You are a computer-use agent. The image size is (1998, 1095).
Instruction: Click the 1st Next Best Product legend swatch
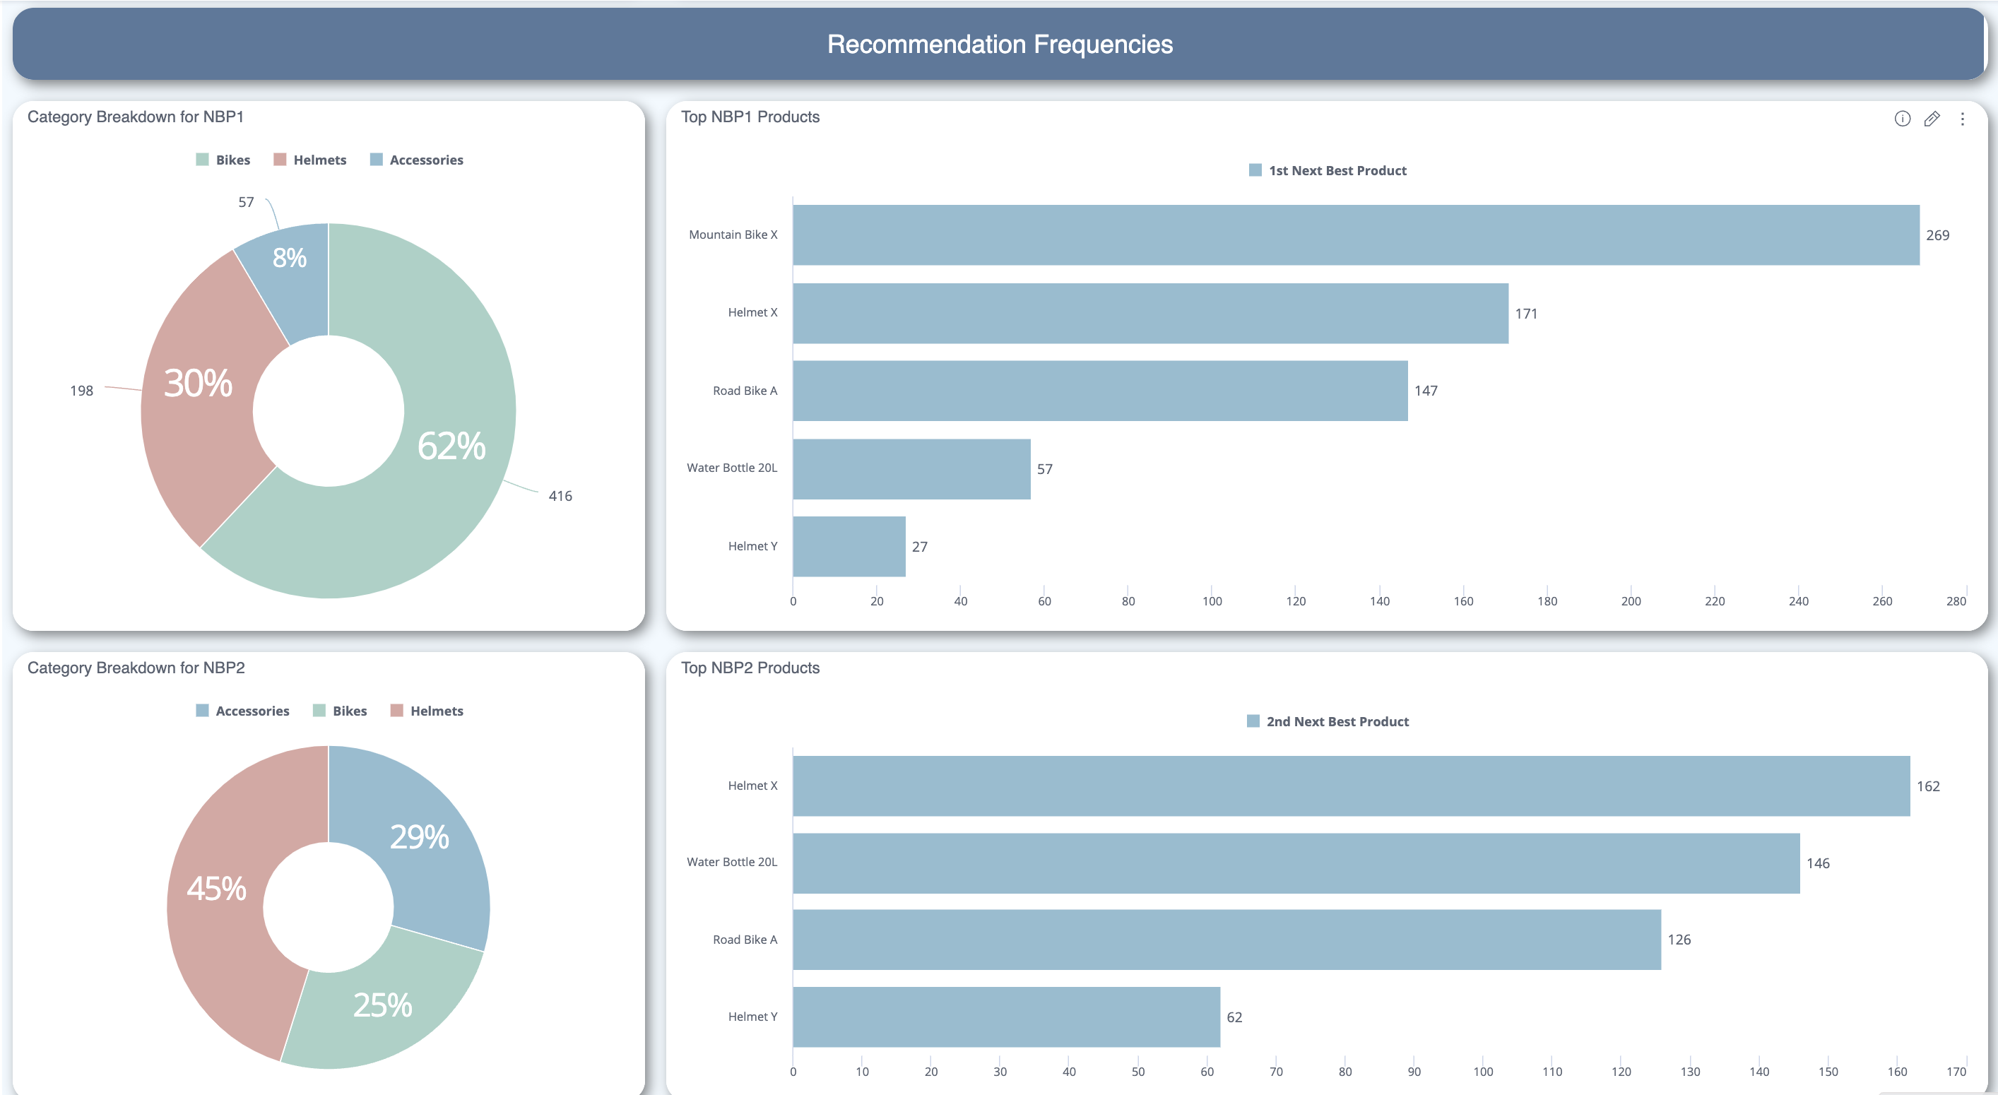coord(1255,171)
